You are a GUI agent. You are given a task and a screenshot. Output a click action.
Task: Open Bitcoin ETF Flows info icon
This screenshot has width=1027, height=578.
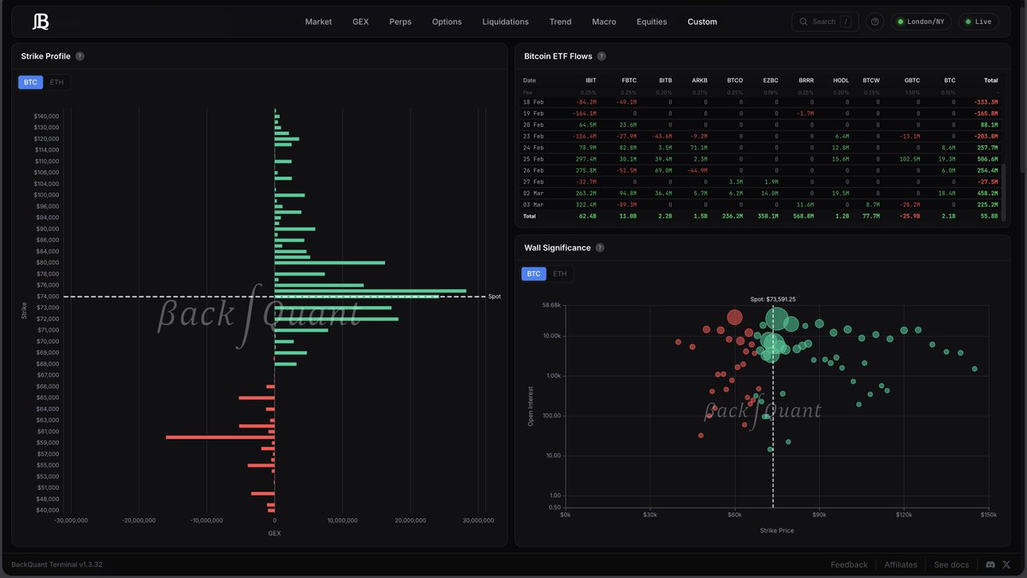602,56
